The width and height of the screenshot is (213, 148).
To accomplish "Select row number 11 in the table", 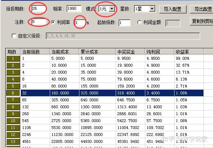I will pyautogui.click(x=13, y=128).
